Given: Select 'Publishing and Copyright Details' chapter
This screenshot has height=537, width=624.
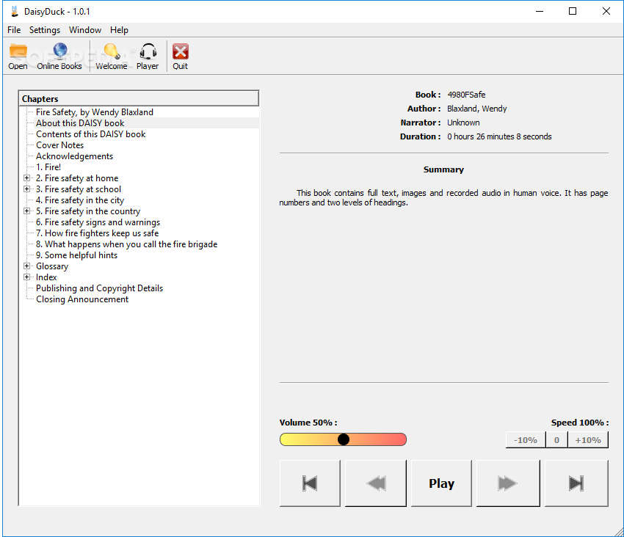Looking at the screenshot, I should (x=100, y=288).
